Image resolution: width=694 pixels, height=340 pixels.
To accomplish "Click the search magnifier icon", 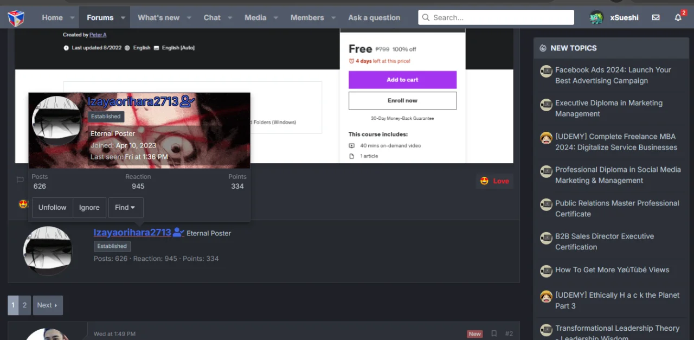I will (426, 17).
